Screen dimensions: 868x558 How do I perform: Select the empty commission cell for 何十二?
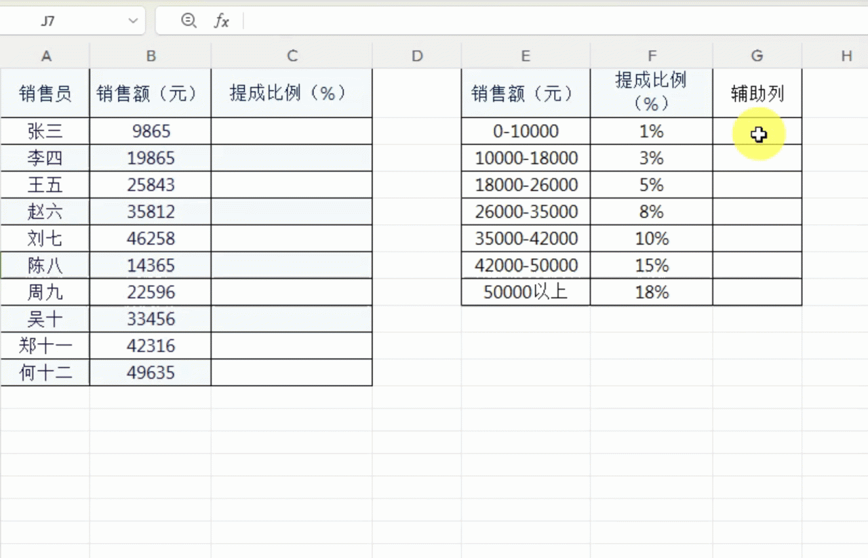[292, 372]
